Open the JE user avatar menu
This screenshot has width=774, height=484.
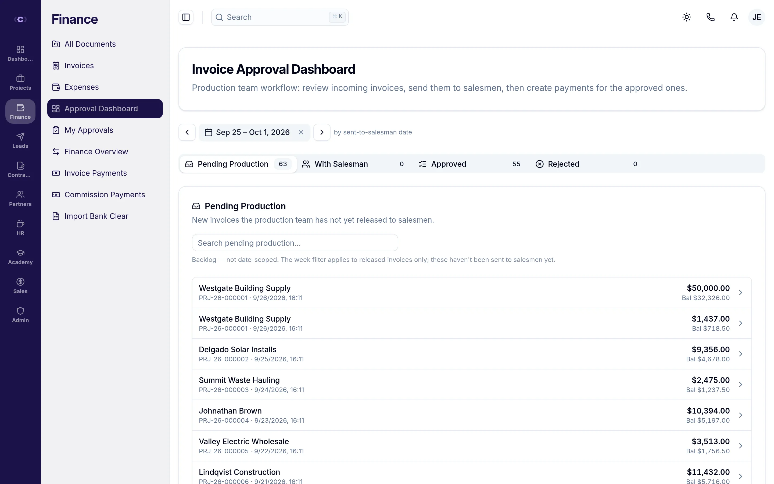click(757, 17)
